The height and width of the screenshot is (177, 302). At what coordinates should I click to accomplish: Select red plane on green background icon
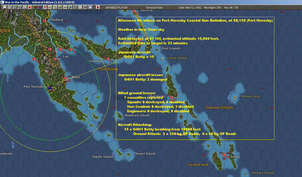point(35,7)
